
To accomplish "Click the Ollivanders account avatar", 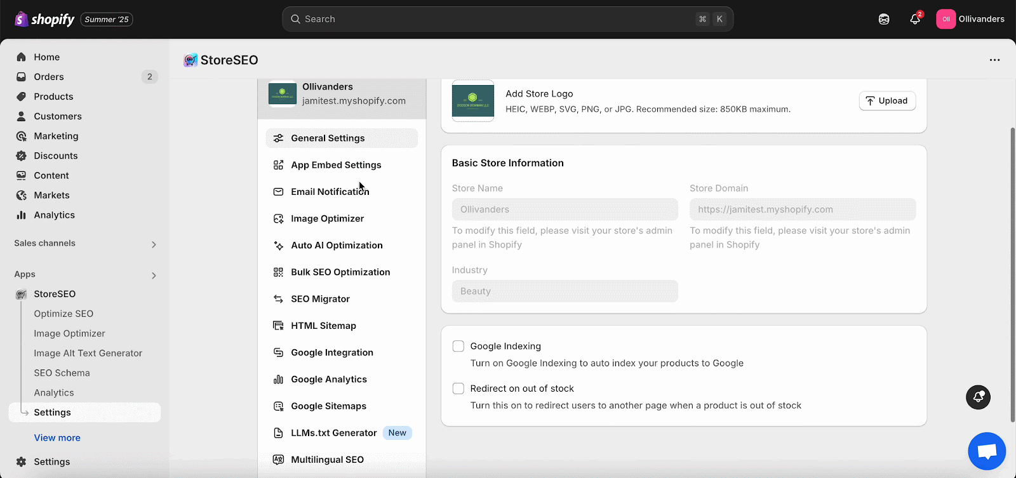I will point(946,19).
